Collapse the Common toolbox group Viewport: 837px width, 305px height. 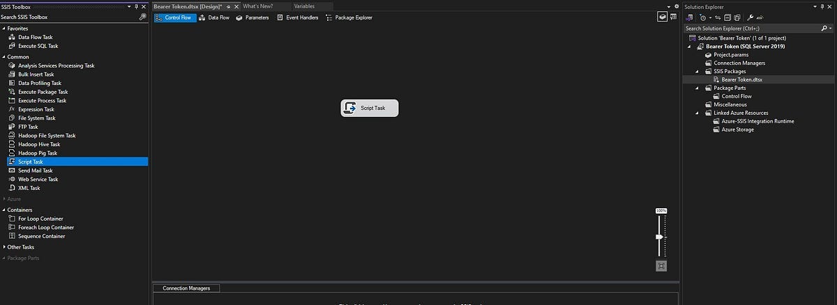tap(3, 57)
